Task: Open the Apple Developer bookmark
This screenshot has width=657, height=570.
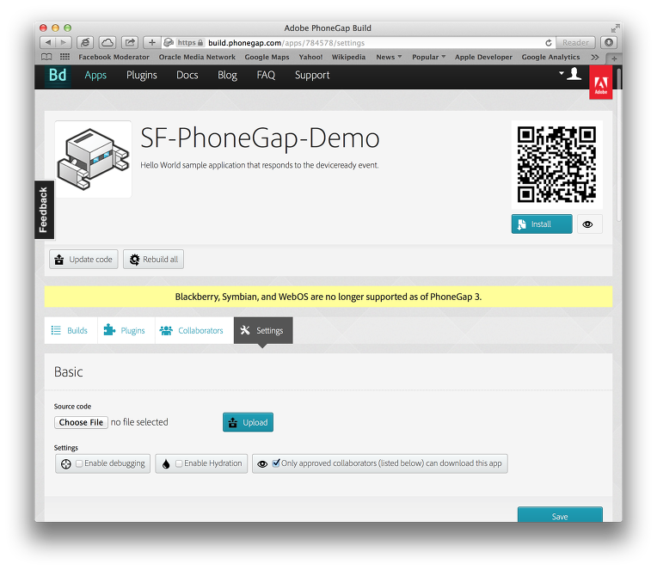Action: (483, 57)
